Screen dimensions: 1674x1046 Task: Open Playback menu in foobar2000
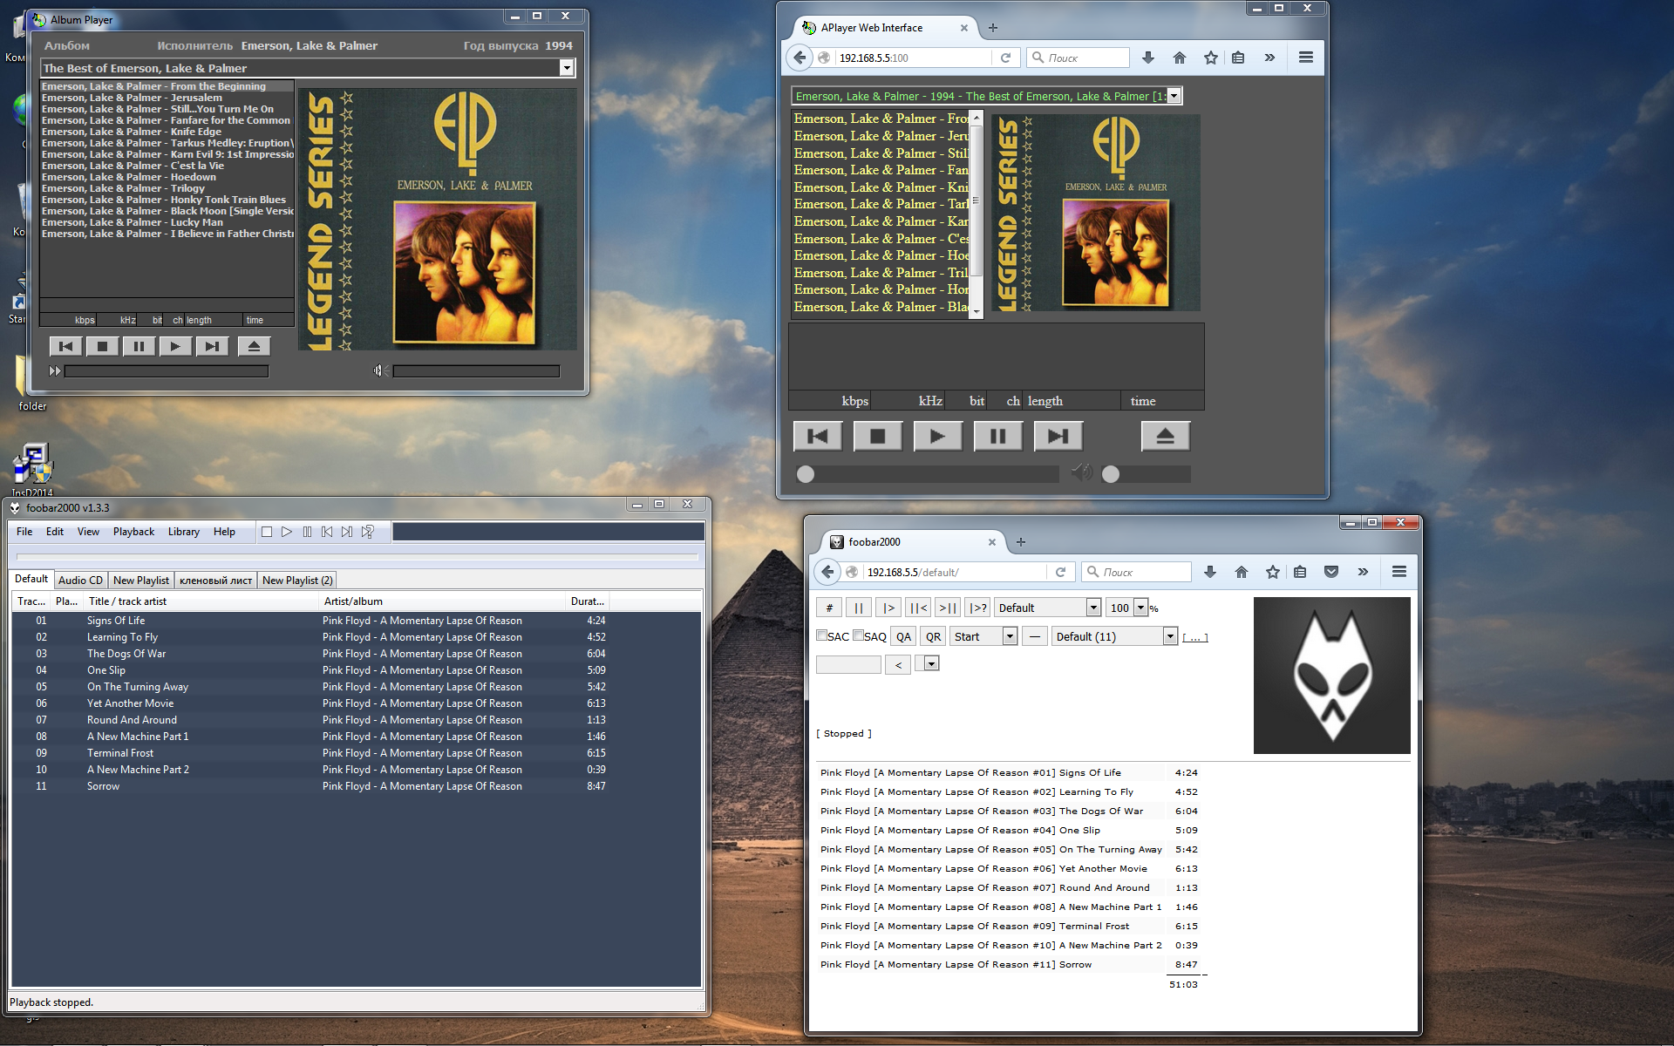[x=133, y=532]
